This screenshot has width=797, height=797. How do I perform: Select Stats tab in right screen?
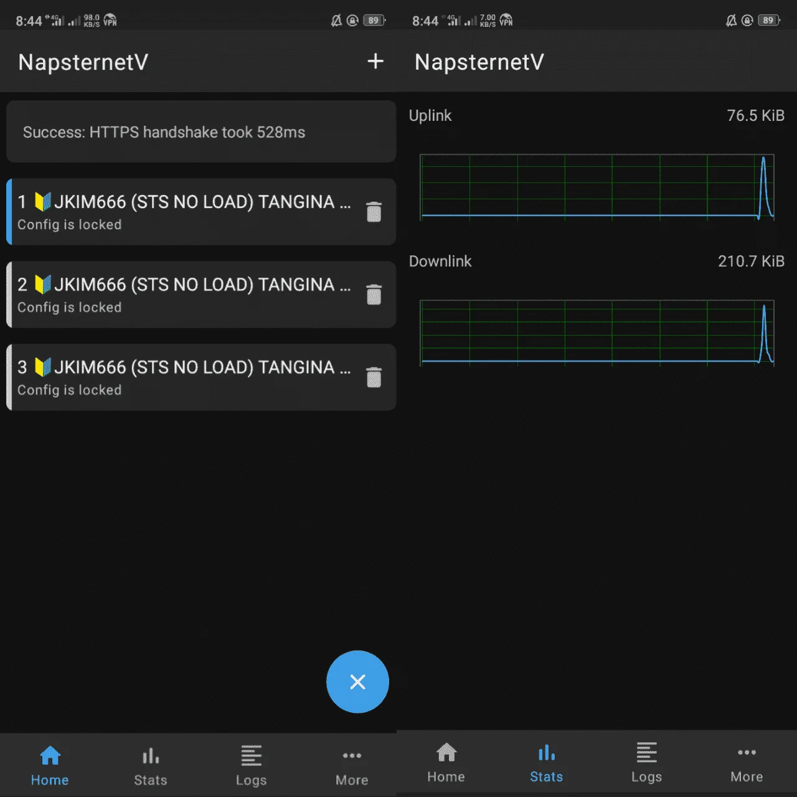click(547, 763)
